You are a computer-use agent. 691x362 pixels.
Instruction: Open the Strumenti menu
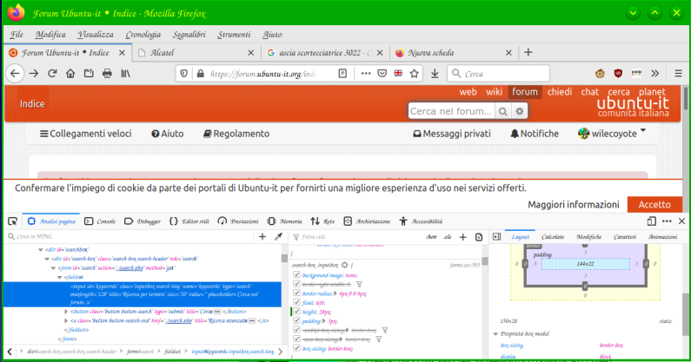coord(234,35)
